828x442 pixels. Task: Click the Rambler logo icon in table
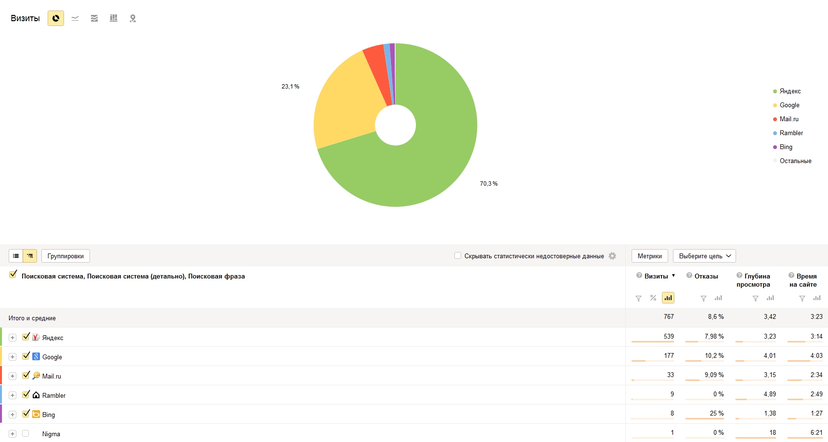click(x=36, y=395)
